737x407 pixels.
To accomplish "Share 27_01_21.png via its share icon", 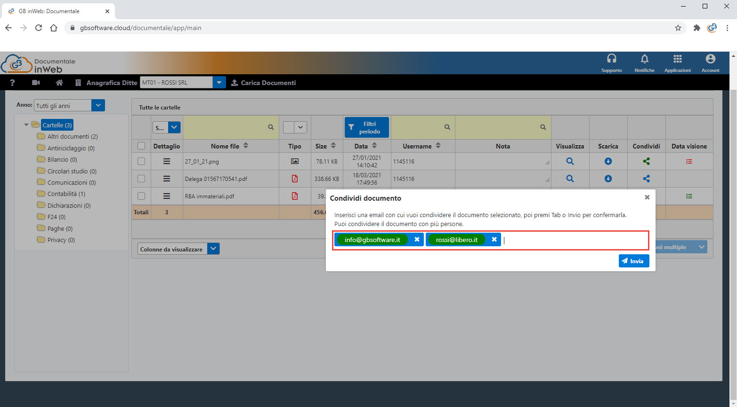I will pos(646,161).
